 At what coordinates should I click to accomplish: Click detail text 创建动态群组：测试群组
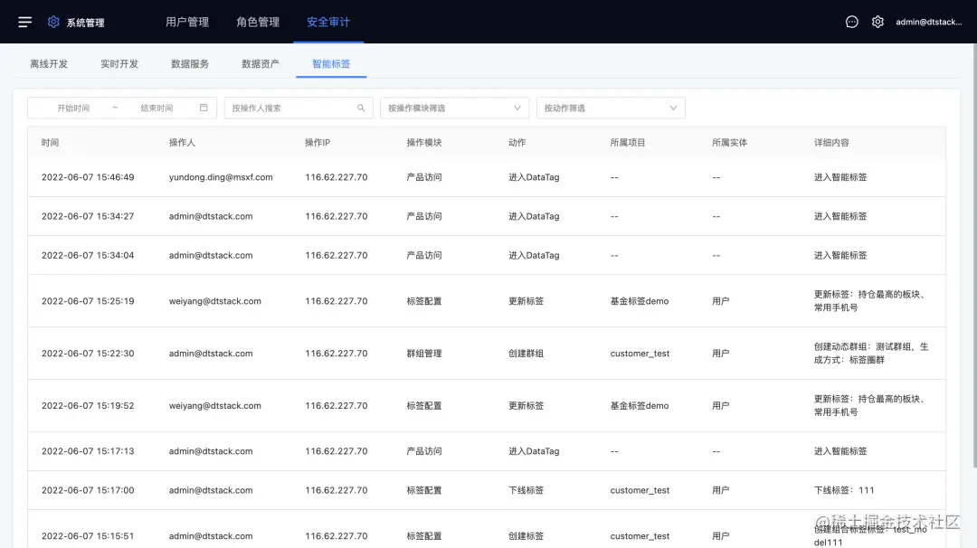pos(871,353)
